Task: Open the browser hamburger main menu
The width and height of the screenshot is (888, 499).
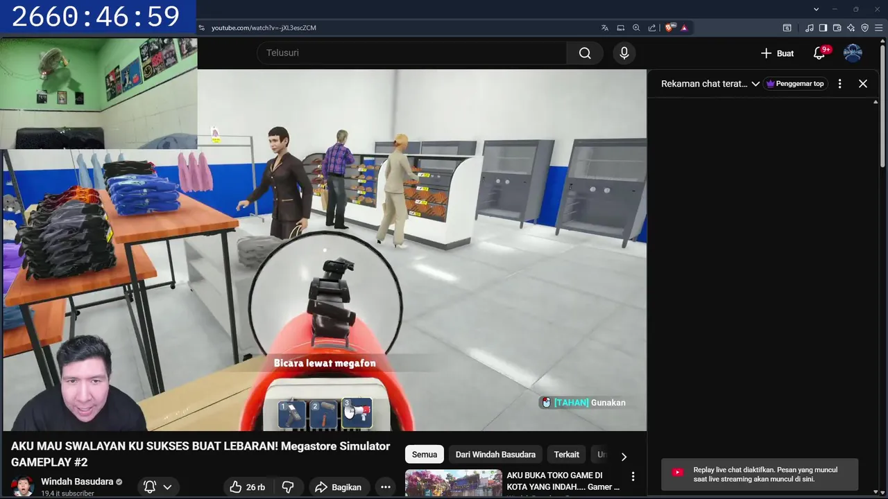Action: (878, 28)
